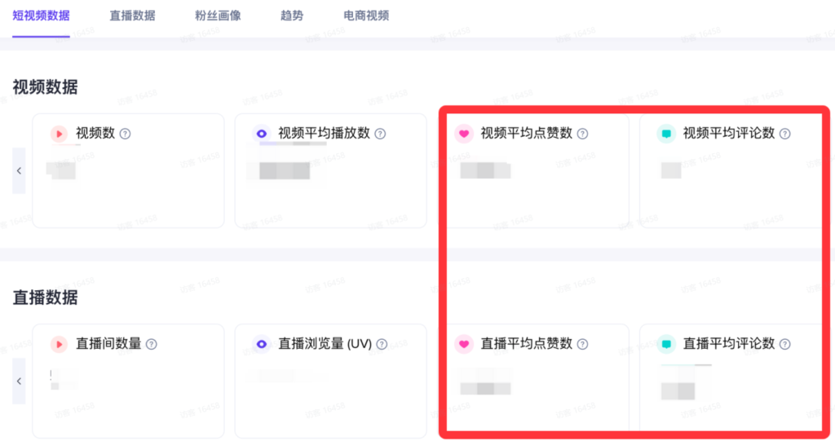Click the pink heart icon for 直播平均点赞数
The height and width of the screenshot is (441, 835).
point(464,344)
